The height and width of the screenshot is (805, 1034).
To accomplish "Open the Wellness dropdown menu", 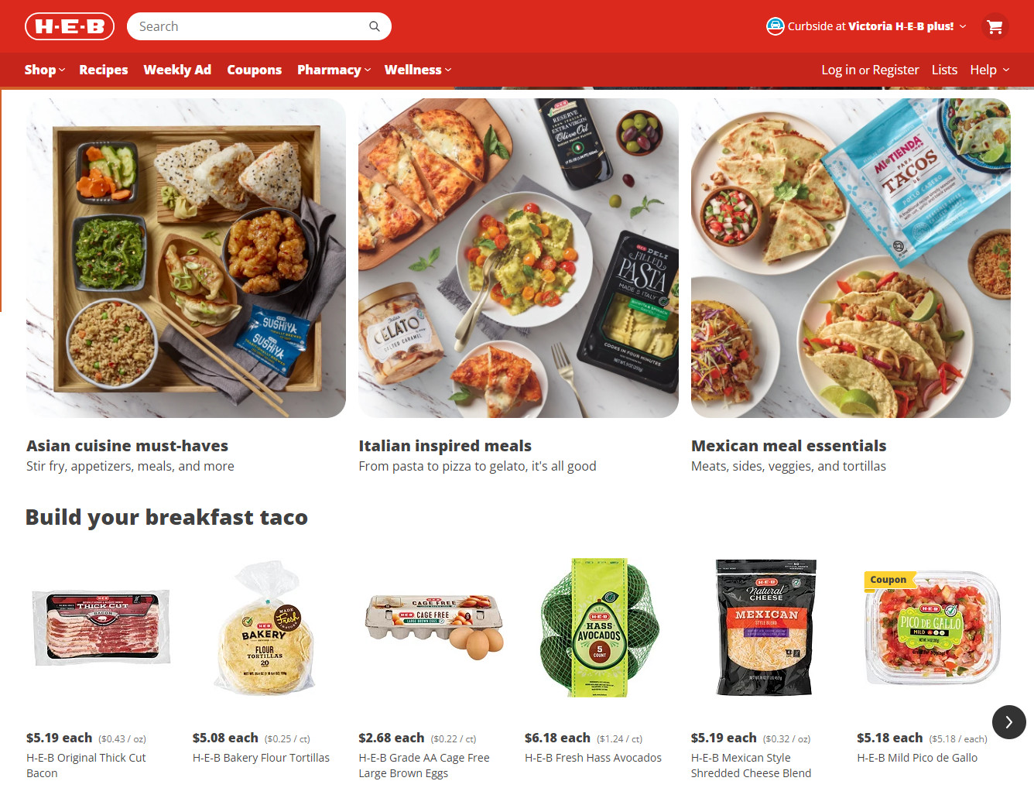I will point(418,70).
